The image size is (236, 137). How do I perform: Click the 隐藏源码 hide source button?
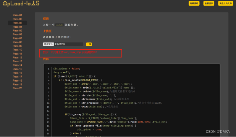tap(194, 3)
